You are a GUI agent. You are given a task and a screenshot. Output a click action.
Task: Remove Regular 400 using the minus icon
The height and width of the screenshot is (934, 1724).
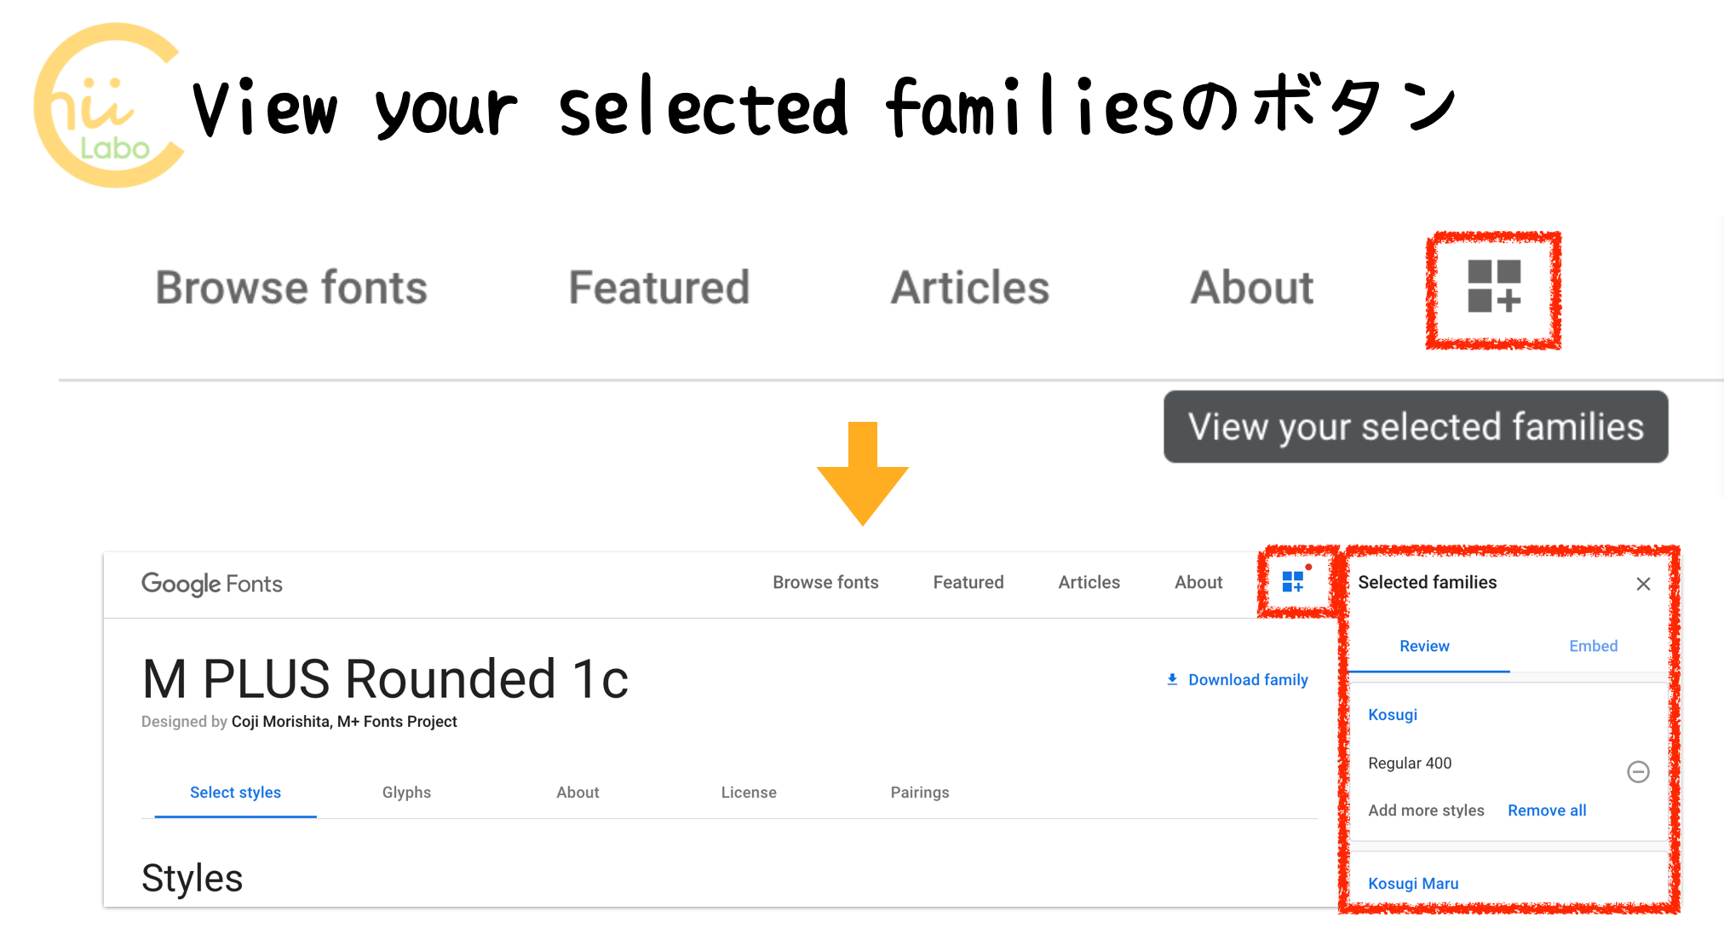(1639, 772)
